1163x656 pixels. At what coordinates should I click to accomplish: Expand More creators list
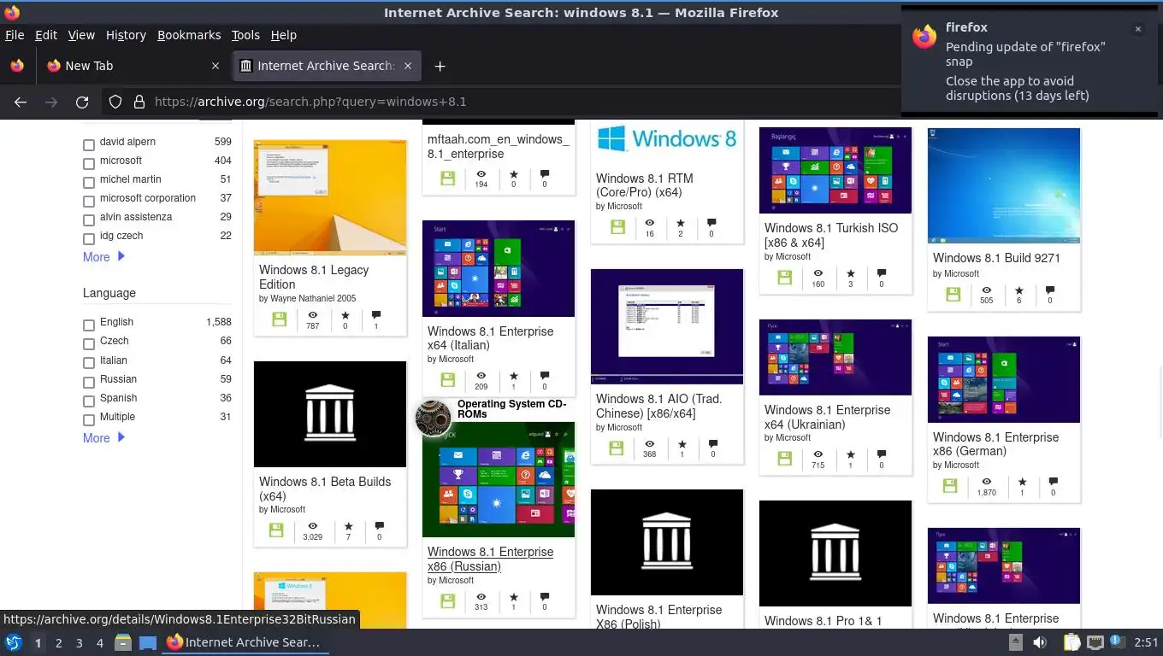(x=103, y=257)
